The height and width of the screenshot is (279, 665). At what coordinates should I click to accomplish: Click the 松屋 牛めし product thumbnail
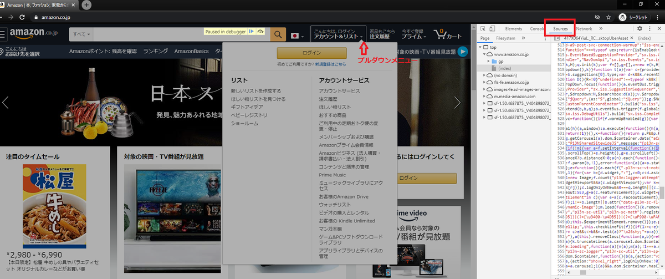[54, 206]
